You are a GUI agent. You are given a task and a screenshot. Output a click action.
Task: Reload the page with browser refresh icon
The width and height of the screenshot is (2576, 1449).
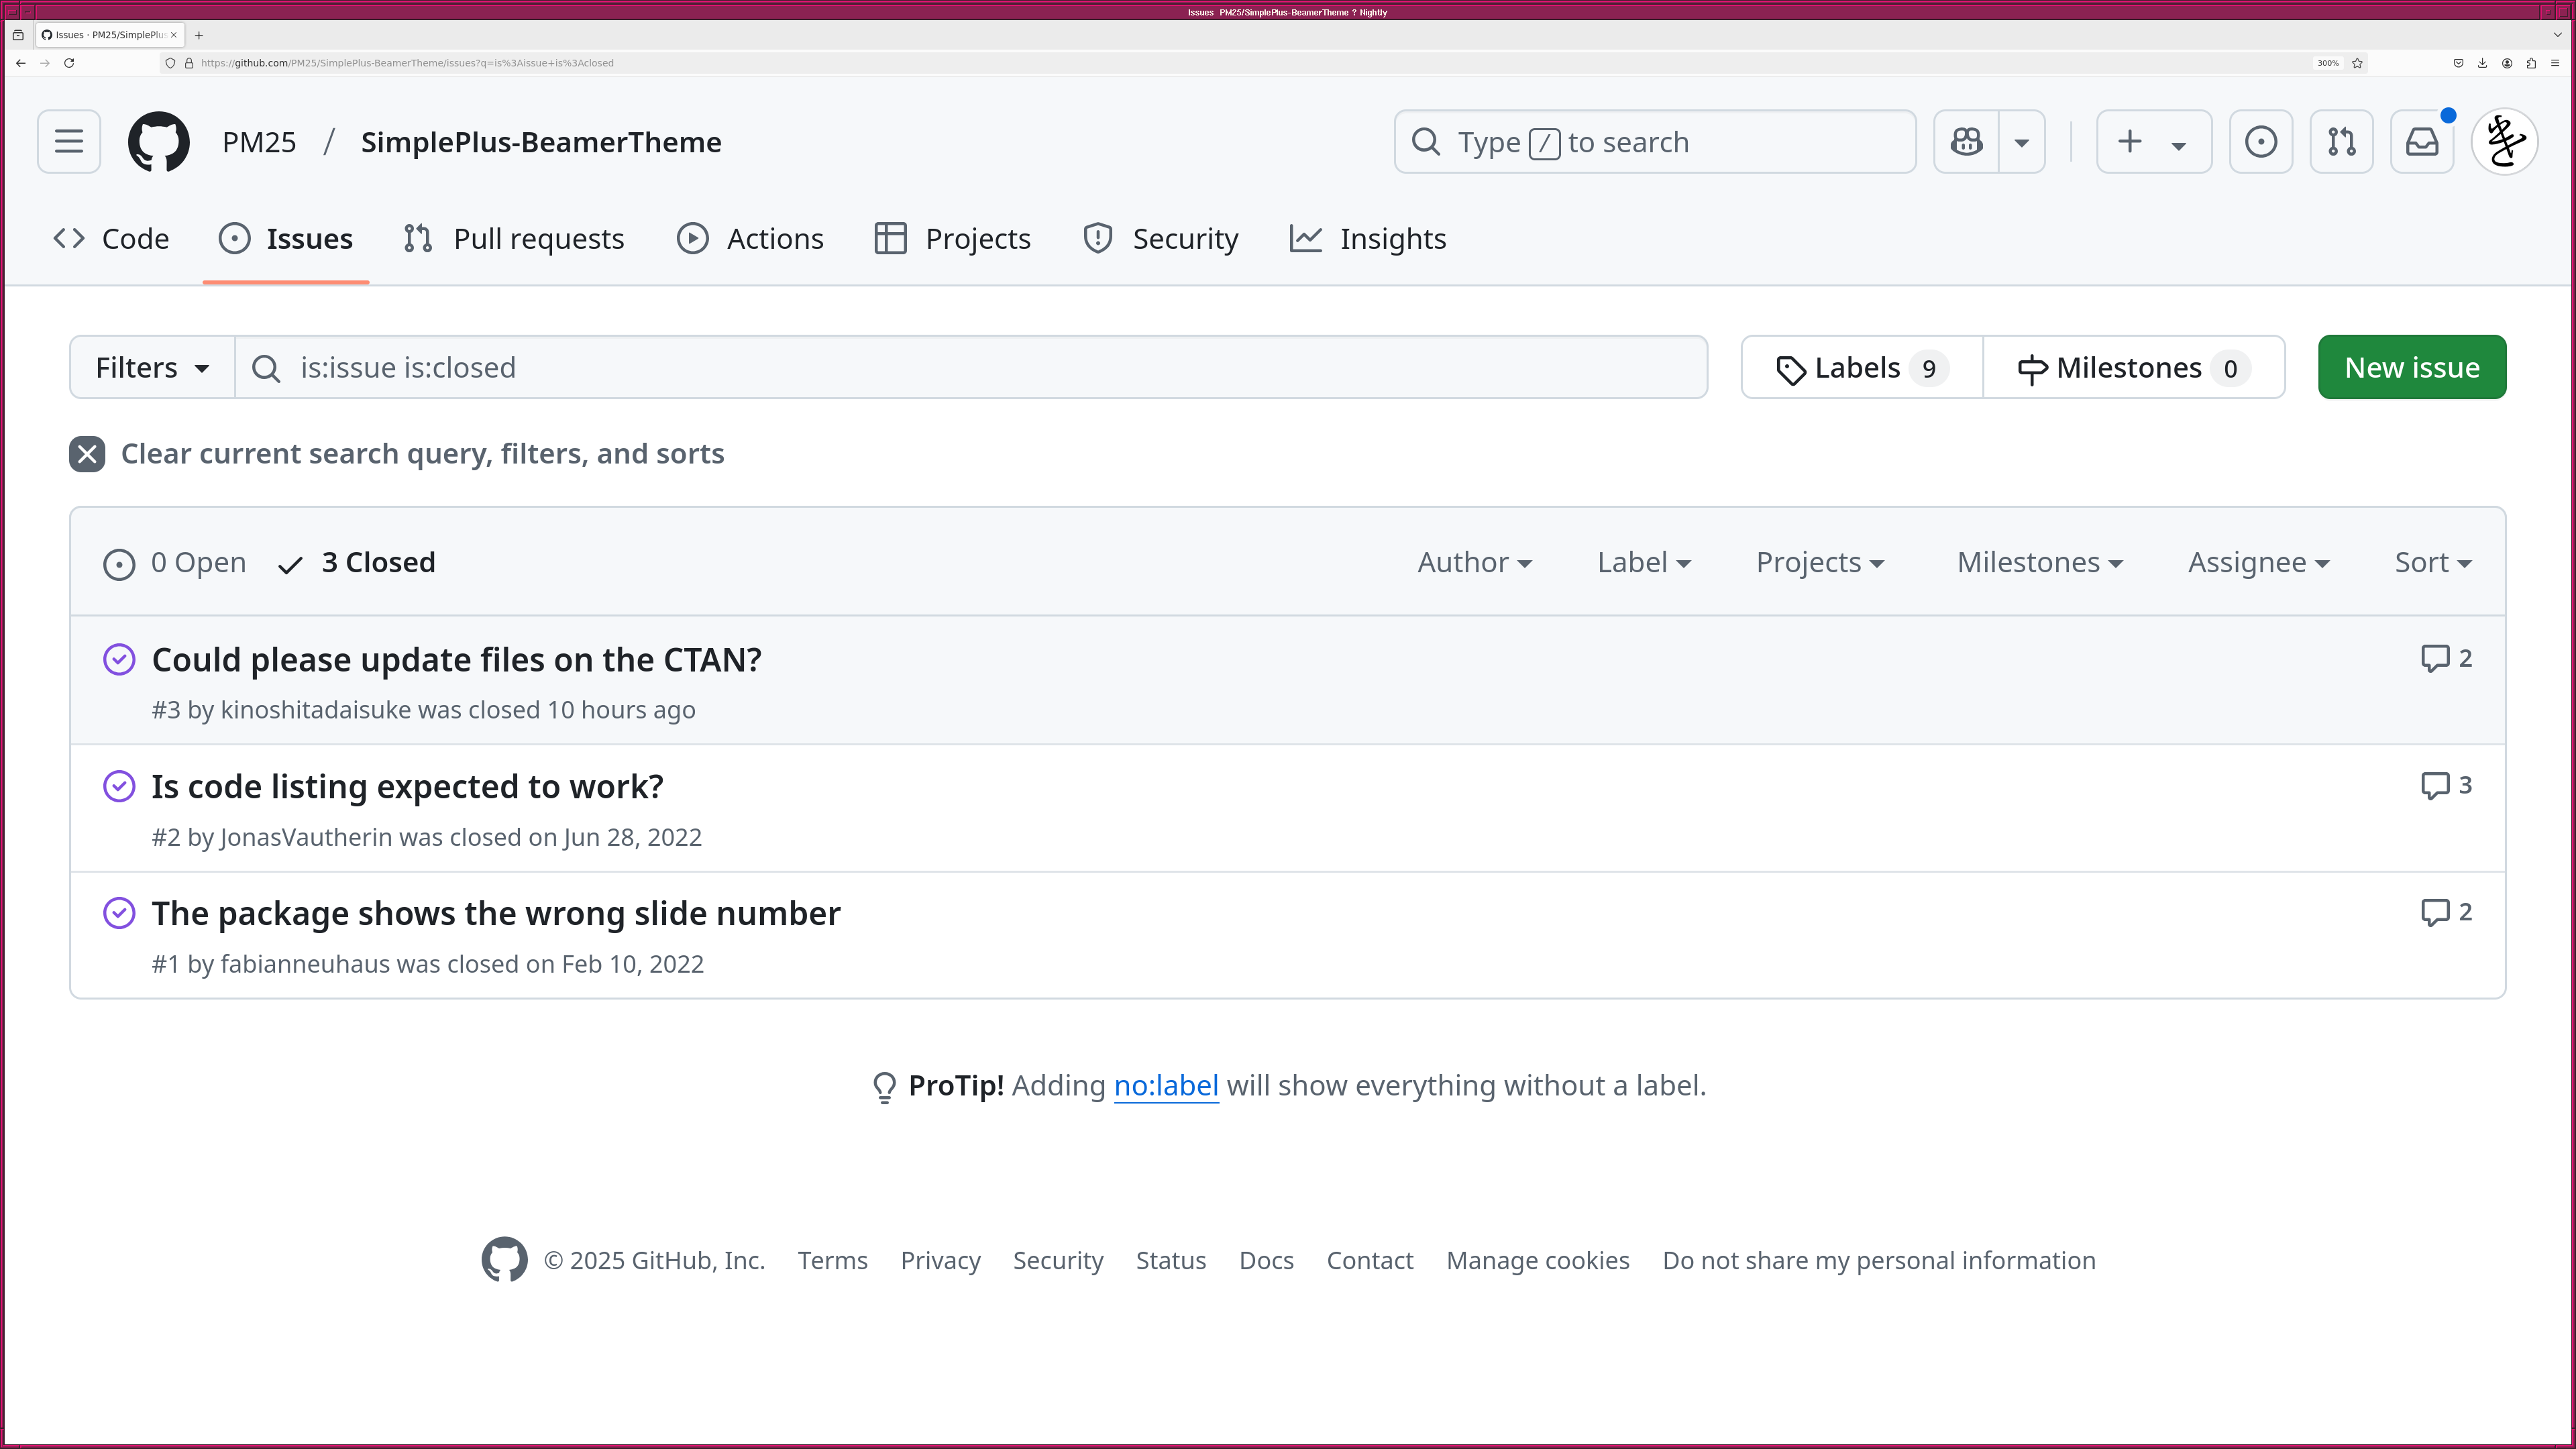point(69,63)
